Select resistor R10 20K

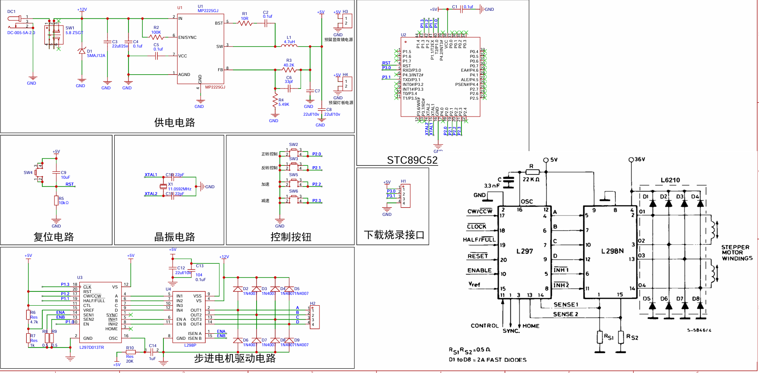(x=130, y=352)
